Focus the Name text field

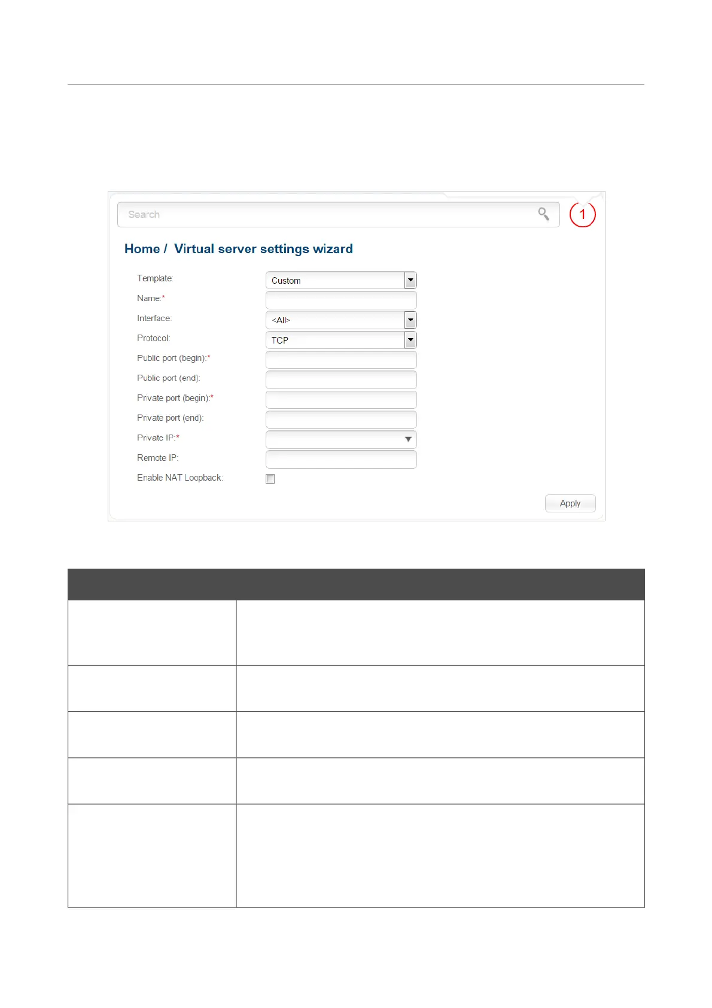[x=341, y=300]
